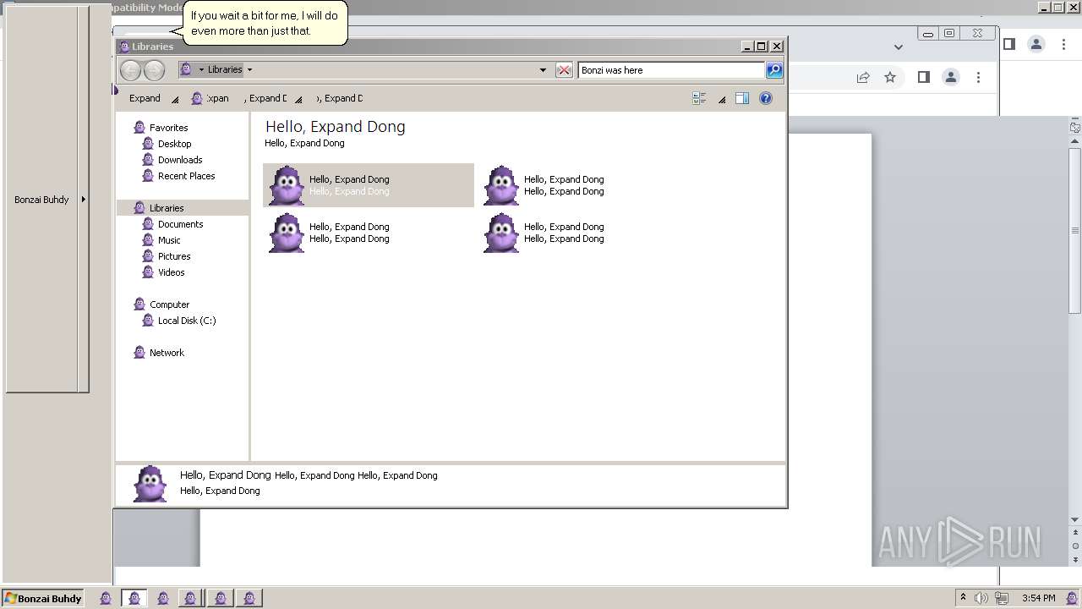Open dropdown arrow next to Expand toolbar button

click(x=175, y=100)
